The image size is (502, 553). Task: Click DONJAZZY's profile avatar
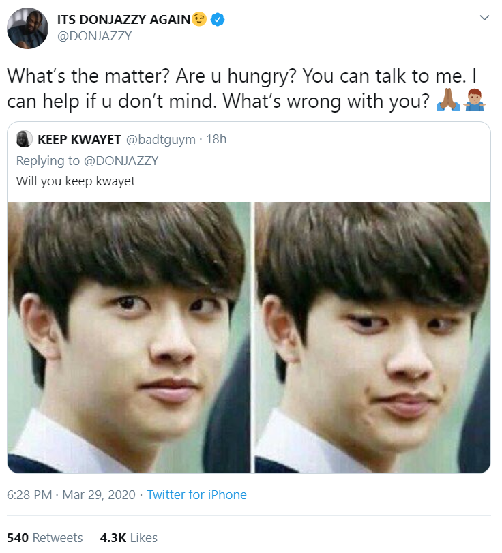click(27, 28)
